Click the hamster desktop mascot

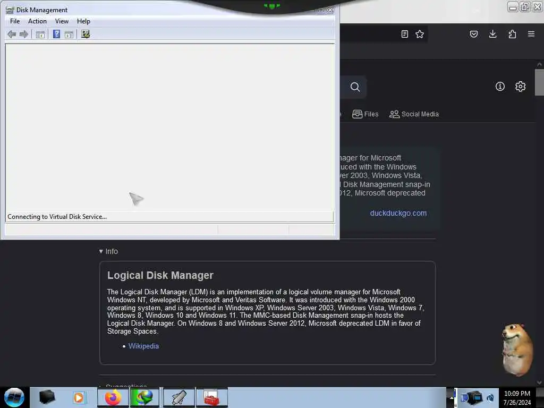coord(517,350)
